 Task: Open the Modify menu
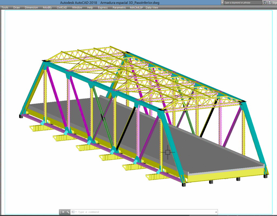tap(47, 8)
